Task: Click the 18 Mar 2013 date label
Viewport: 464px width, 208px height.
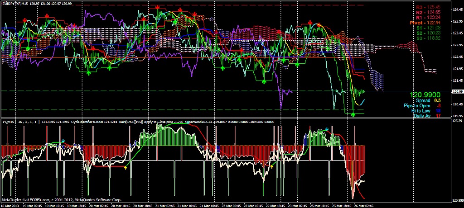Action: [x=10, y=206]
